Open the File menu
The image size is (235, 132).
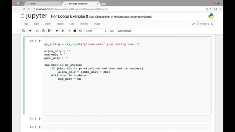pos(26,24)
